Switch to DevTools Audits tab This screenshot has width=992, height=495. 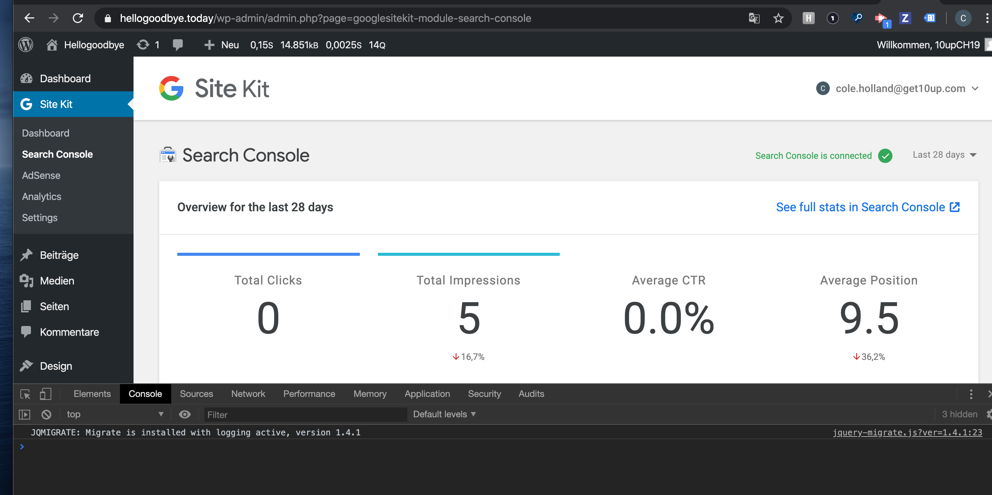(531, 394)
